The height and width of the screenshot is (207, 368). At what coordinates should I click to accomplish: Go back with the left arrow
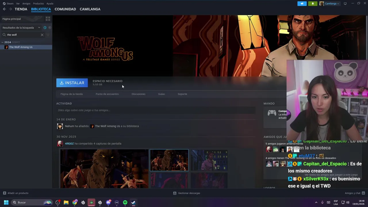click(x=4, y=9)
